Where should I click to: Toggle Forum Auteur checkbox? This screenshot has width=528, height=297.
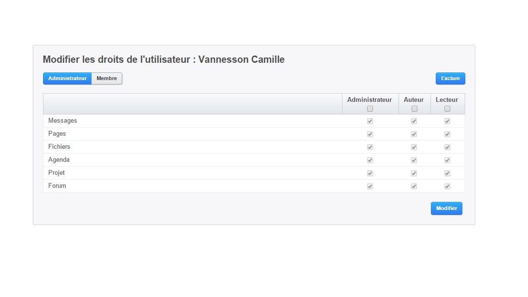click(x=414, y=186)
